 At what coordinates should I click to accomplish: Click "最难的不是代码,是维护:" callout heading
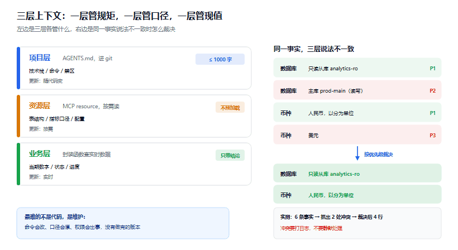pyautogui.click(x=55, y=217)
